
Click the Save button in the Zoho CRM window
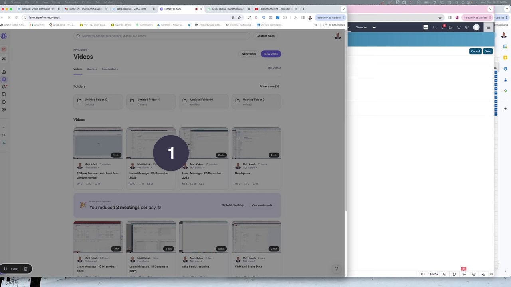[488, 51]
